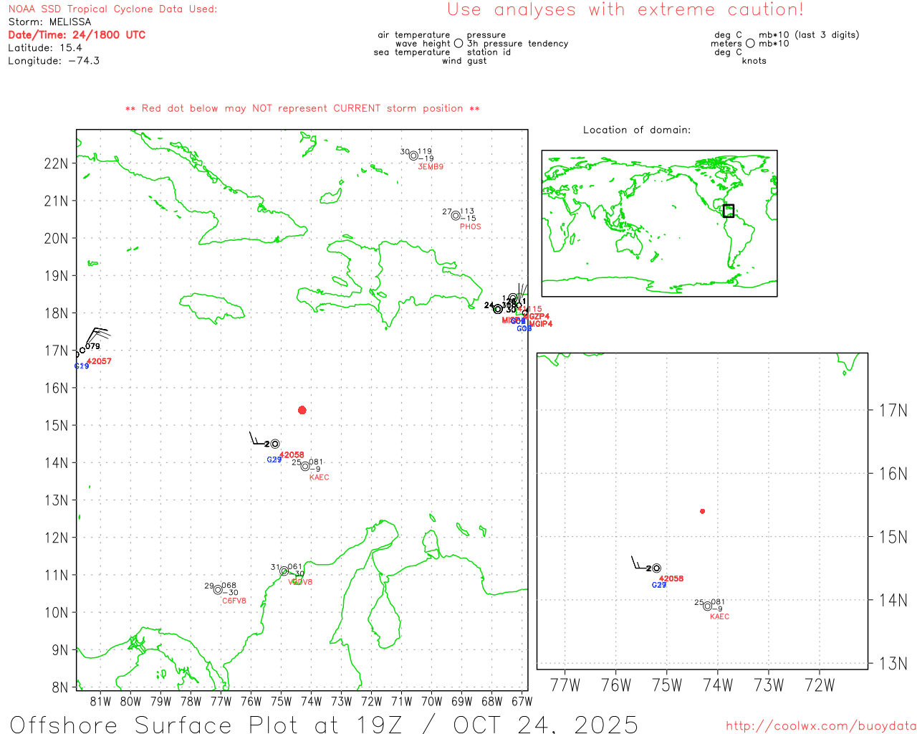Click the '3h pressure tendency' legend text
The width and height of the screenshot is (917, 734).
click(x=518, y=44)
